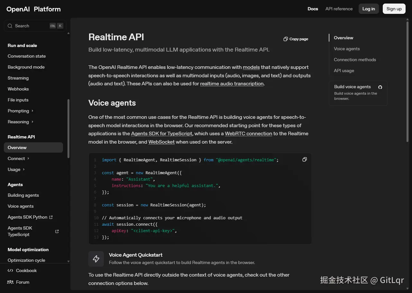Click the Realtime API page heading
Image resolution: width=412 pixels, height=293 pixels.
pos(116,37)
